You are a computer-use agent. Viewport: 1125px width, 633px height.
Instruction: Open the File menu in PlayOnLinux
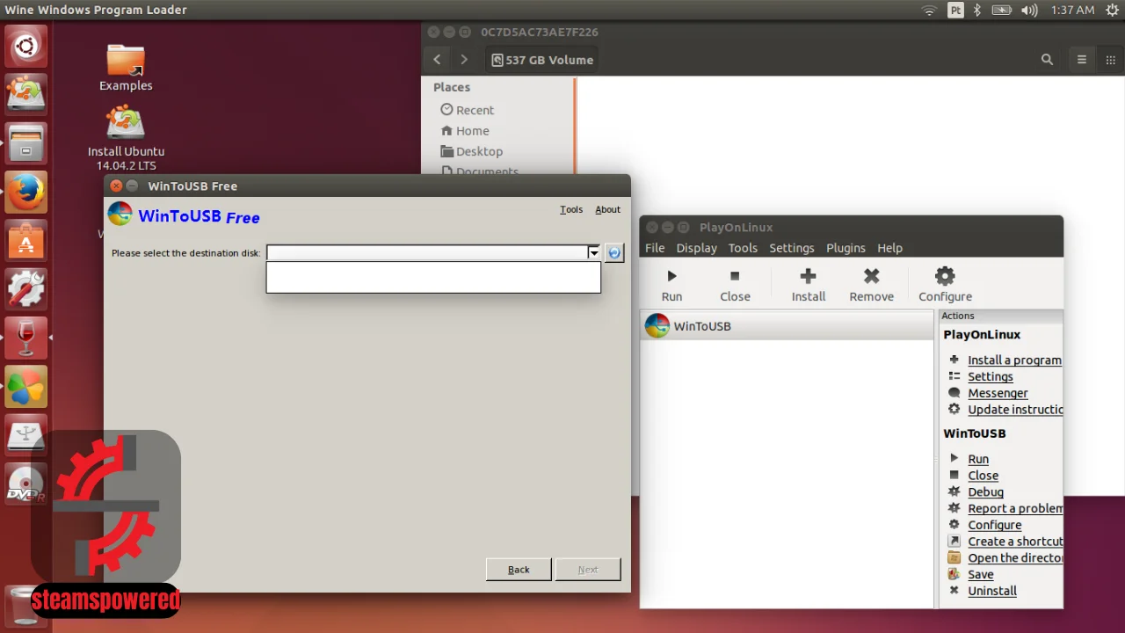pos(655,248)
